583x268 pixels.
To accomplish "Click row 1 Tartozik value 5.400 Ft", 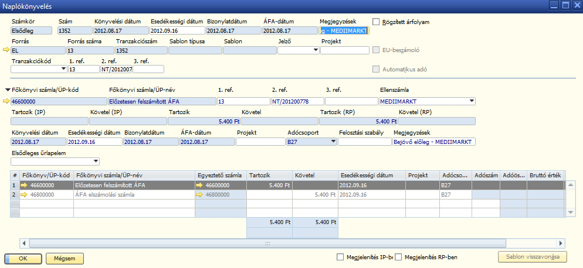I will pyautogui.click(x=269, y=185).
